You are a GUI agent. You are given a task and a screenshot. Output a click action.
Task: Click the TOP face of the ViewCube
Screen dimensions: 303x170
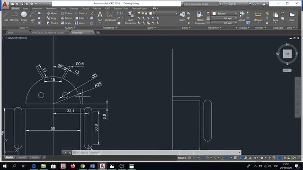tap(287, 54)
